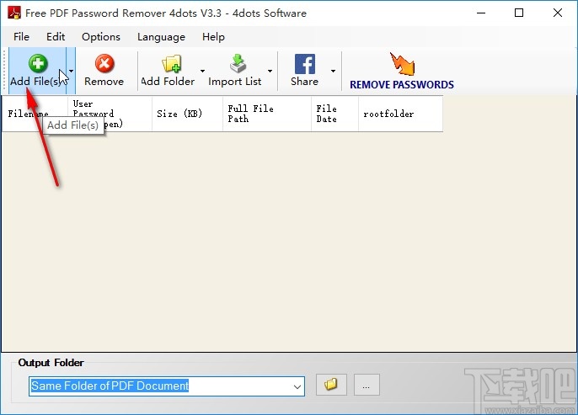This screenshot has width=578, height=415.
Task: Expand the Add Folder dropdown arrow
Action: click(x=202, y=71)
